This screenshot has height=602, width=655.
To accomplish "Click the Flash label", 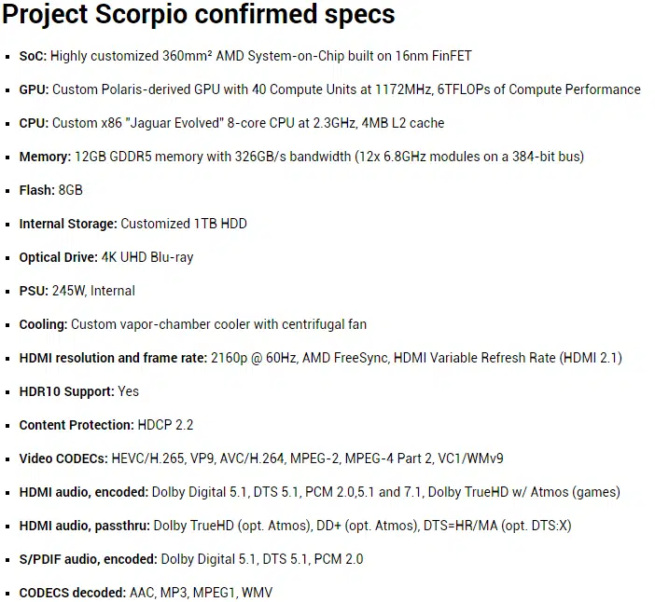I will [x=36, y=190].
